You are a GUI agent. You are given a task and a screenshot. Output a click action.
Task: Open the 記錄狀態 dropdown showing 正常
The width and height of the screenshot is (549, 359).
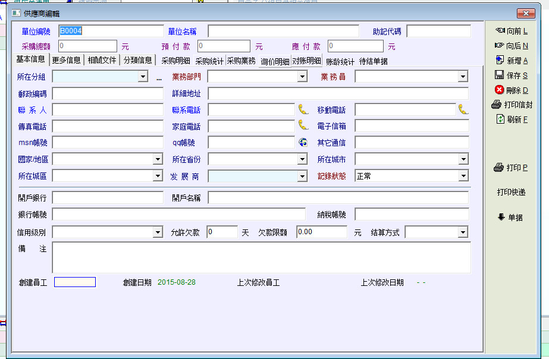coord(463,176)
